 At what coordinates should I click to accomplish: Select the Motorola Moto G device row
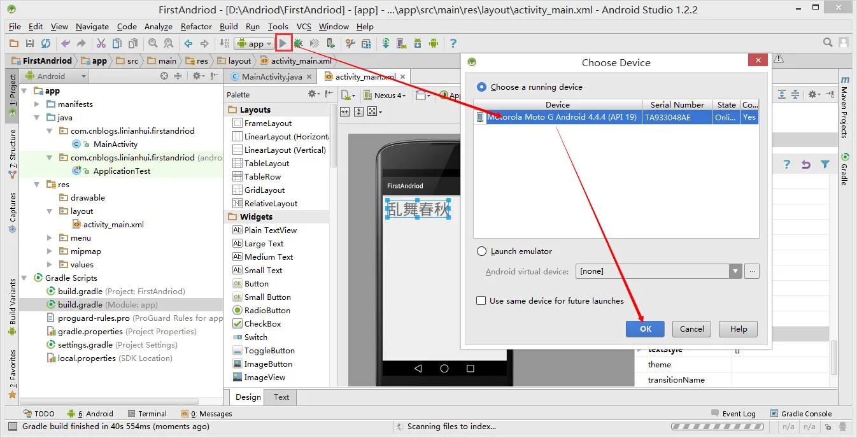point(616,117)
